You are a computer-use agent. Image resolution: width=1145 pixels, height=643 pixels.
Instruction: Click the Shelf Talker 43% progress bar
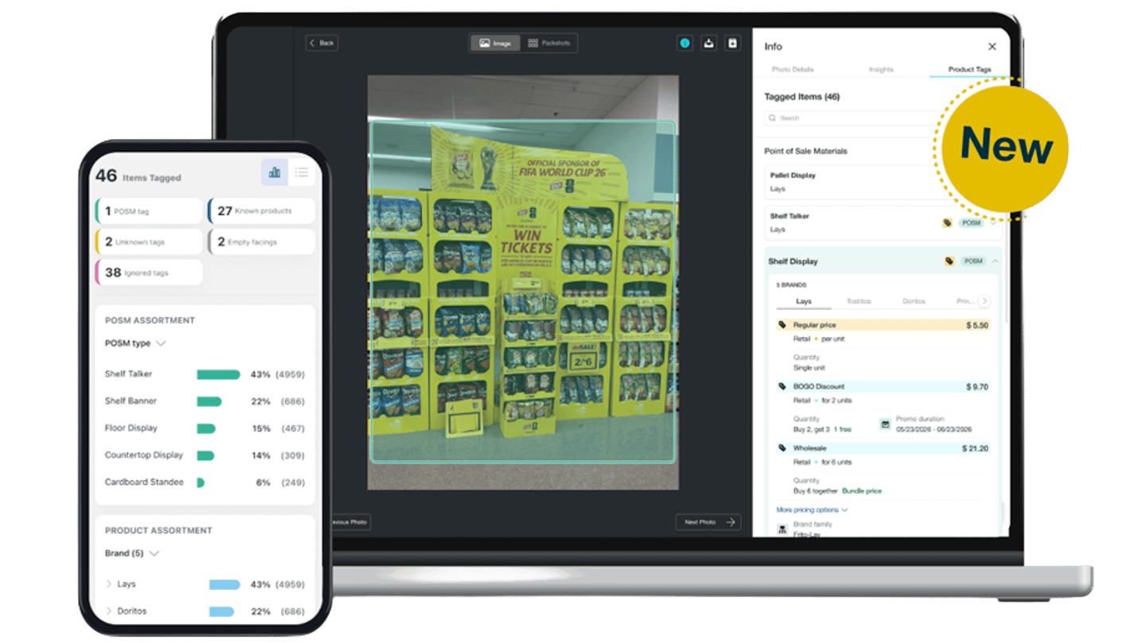219,374
